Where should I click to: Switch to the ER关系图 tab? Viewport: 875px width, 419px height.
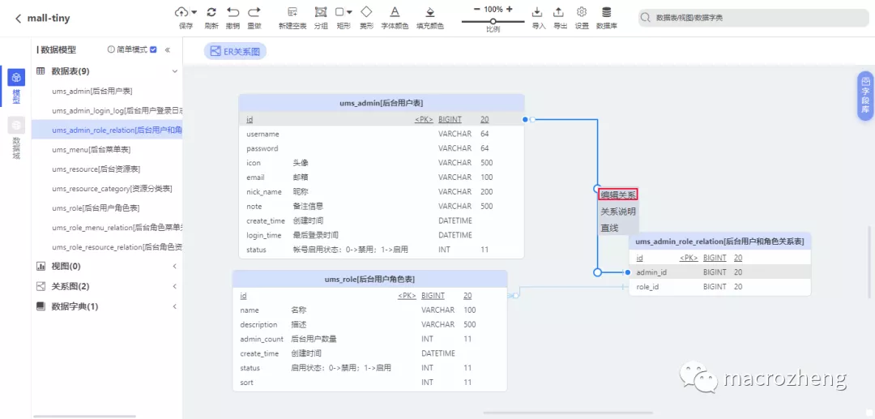[235, 51]
